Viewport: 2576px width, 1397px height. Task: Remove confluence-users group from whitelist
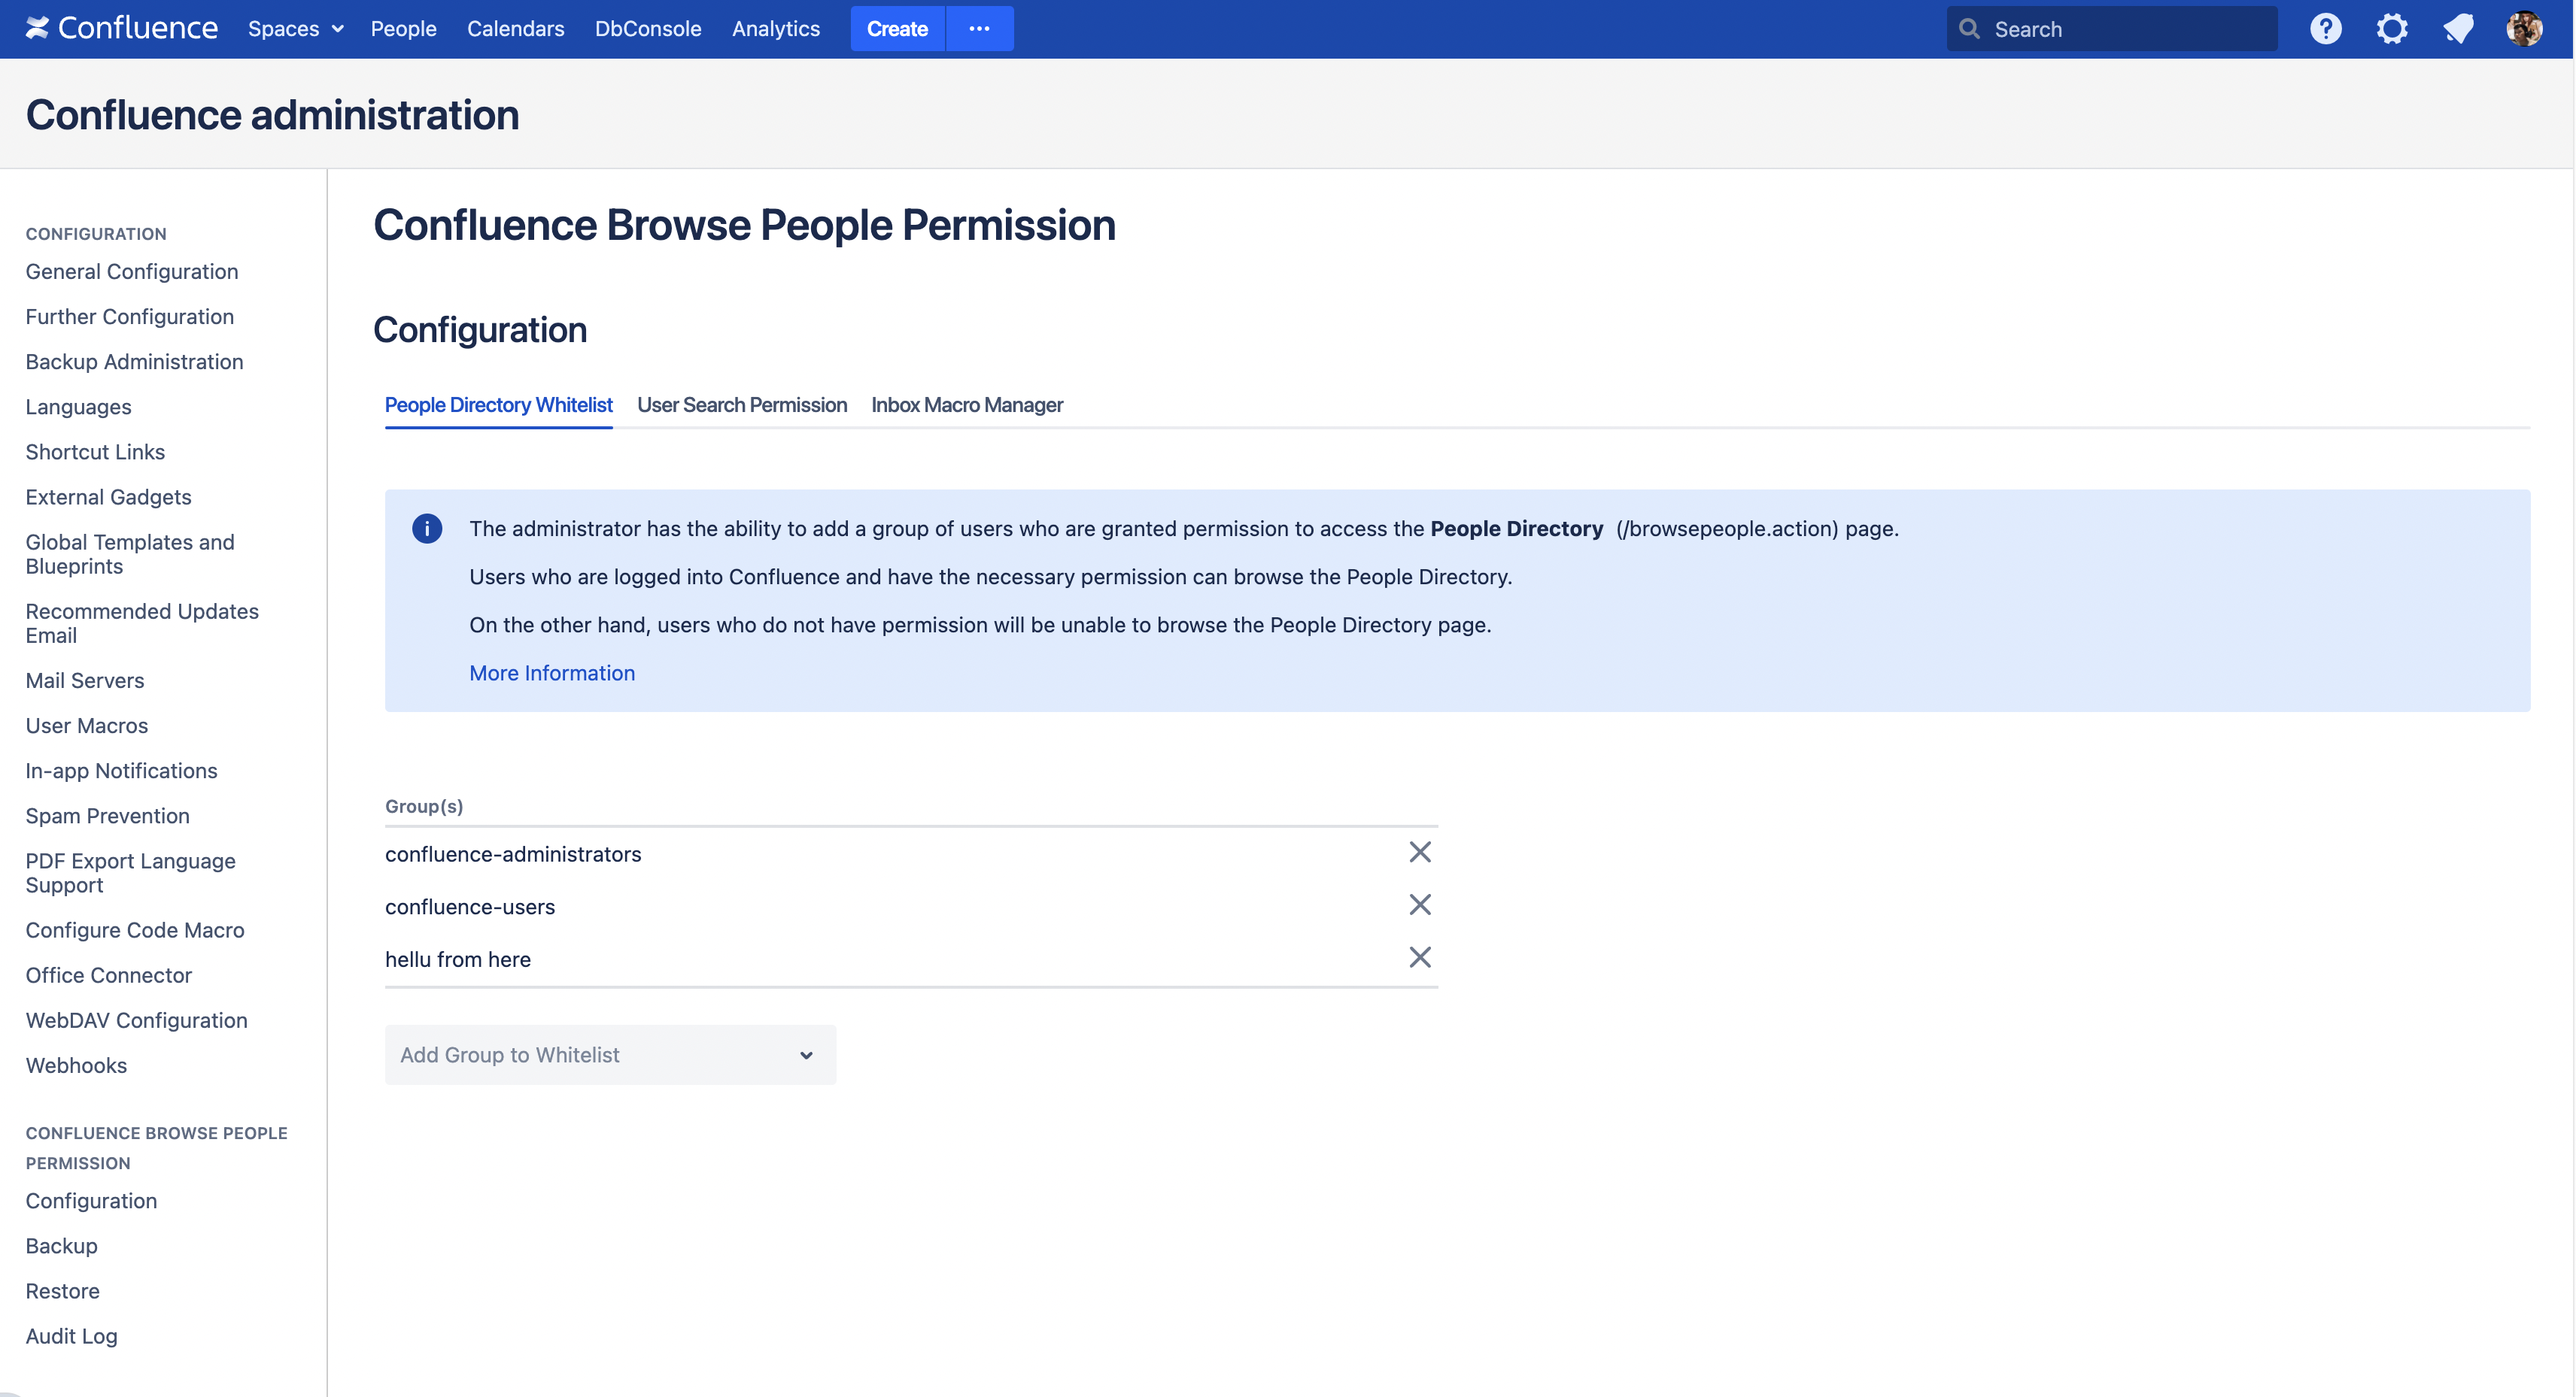coord(1419,905)
